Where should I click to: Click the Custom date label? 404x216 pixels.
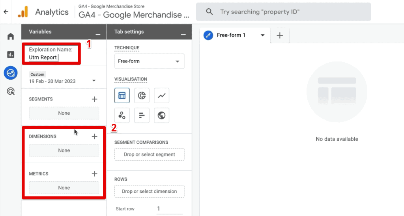[x=37, y=74]
